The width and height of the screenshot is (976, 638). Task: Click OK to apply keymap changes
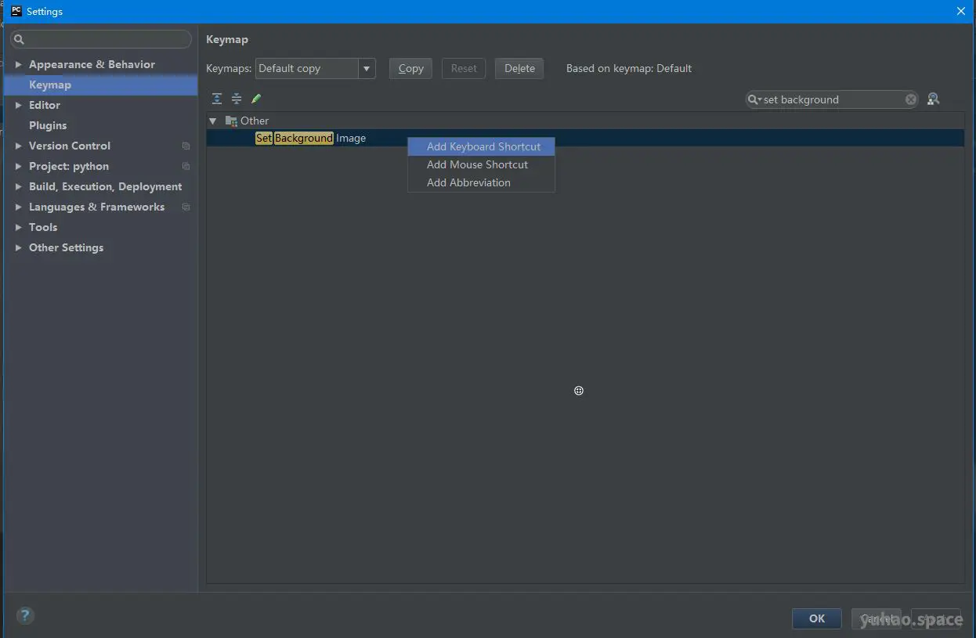click(x=816, y=618)
